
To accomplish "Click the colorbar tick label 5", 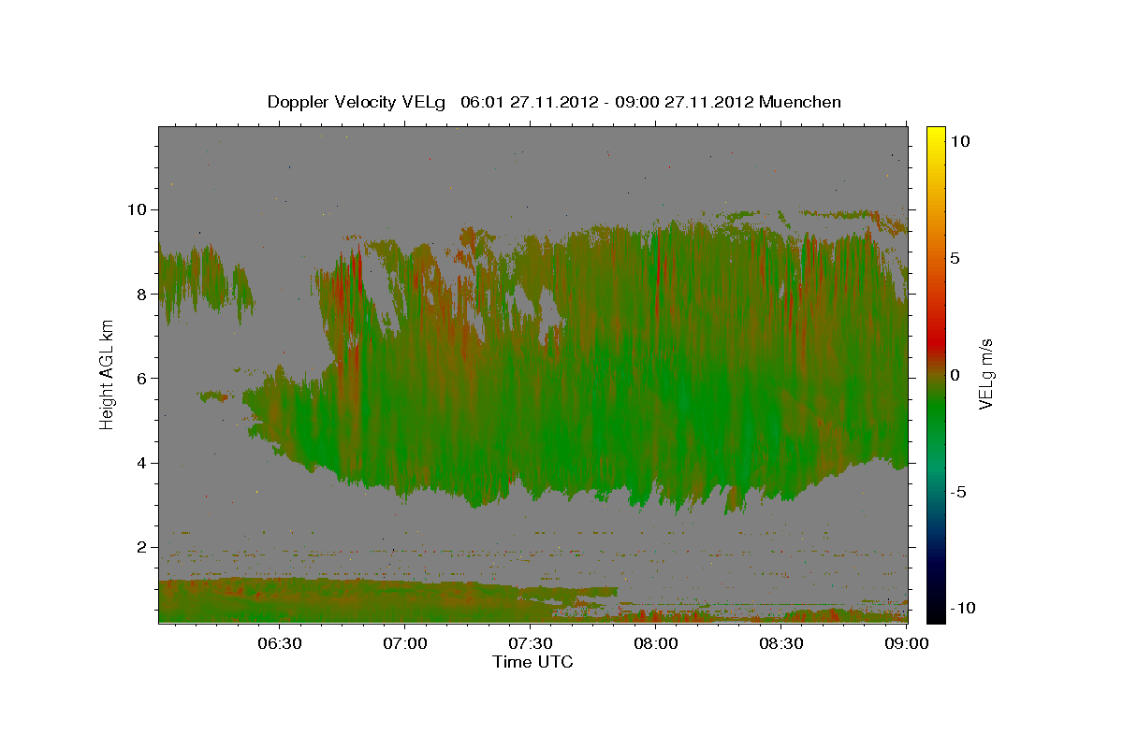I will click(955, 258).
